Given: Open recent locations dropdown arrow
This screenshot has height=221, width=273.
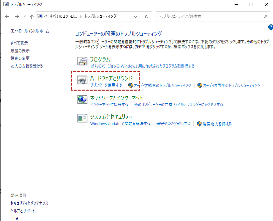Looking at the screenshot, I should [x=25, y=16].
